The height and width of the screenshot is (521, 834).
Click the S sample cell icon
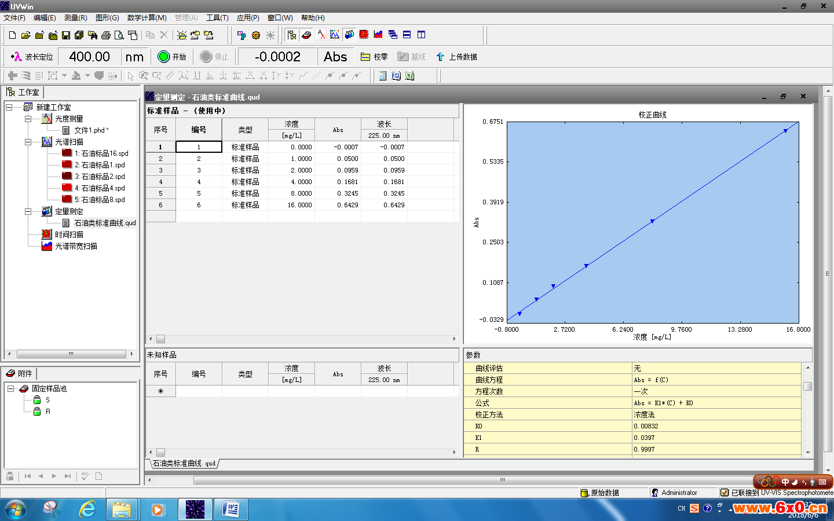point(37,400)
